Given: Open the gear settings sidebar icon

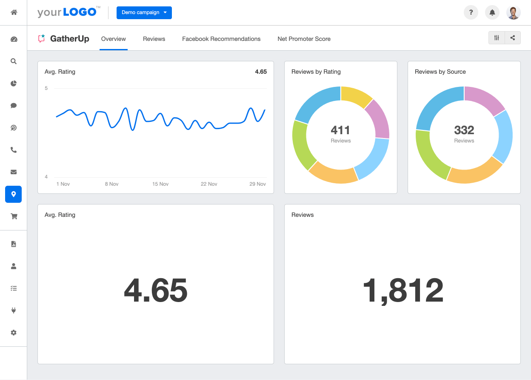Looking at the screenshot, I should click(14, 333).
